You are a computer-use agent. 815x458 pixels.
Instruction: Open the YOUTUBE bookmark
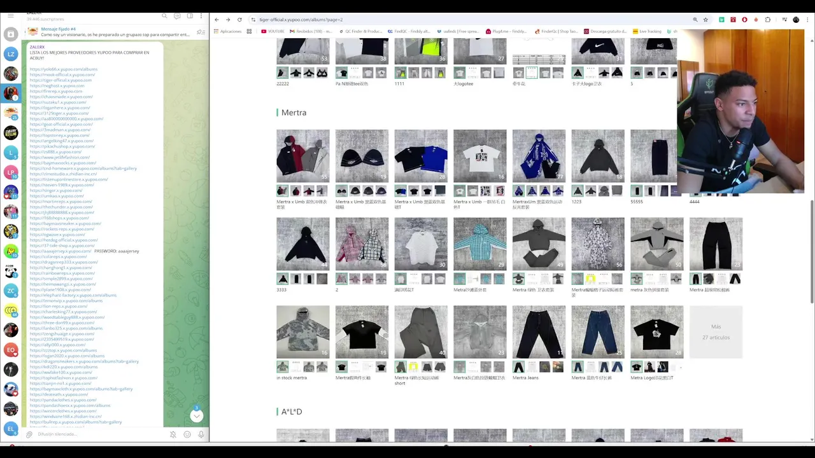(273, 31)
